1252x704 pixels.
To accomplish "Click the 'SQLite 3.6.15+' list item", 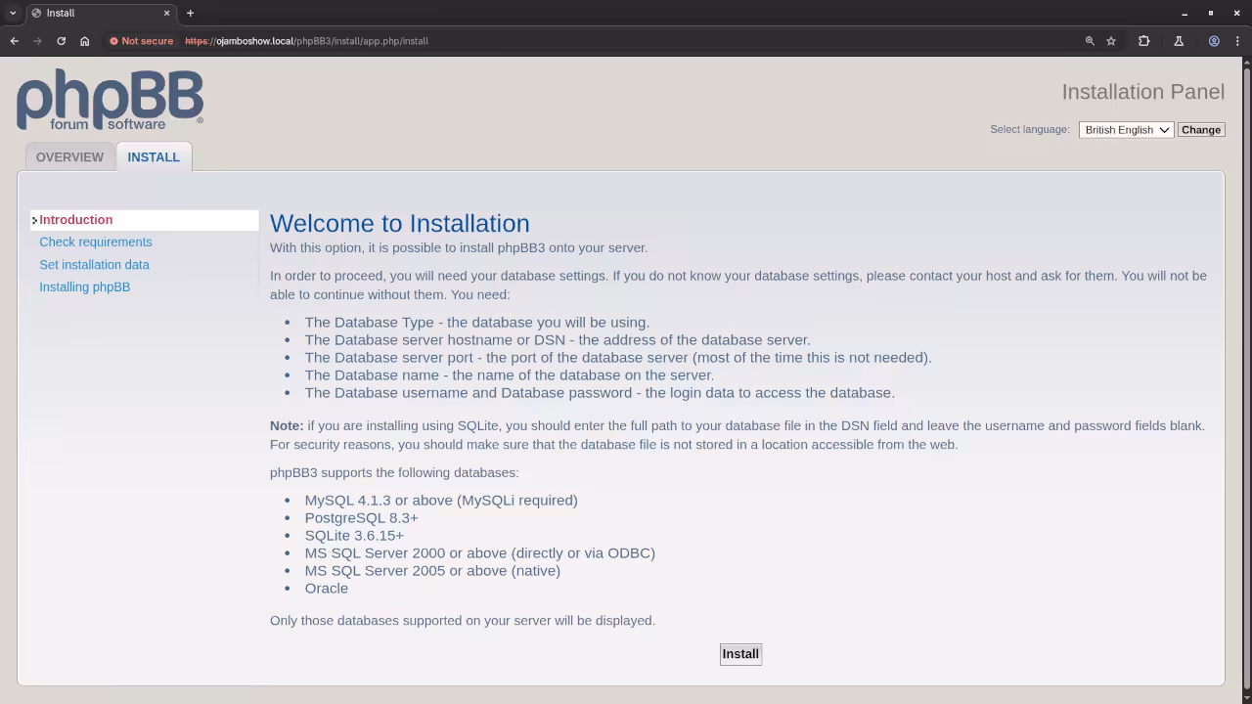I will click(x=354, y=536).
